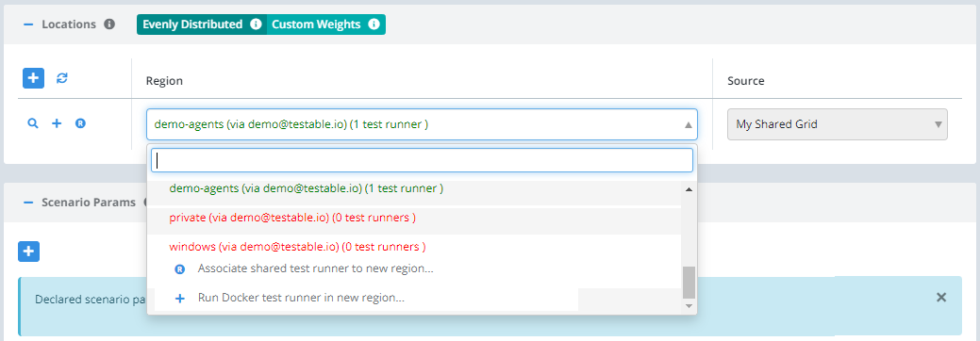Add a new location row
Image resolution: width=980 pixels, height=341 pixels.
tap(33, 78)
